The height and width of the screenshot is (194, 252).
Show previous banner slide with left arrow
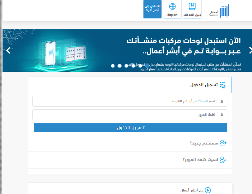(x=8, y=51)
